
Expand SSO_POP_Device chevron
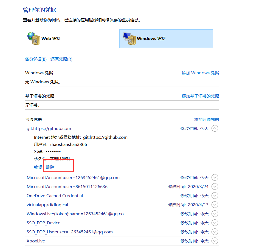[x=215, y=223]
